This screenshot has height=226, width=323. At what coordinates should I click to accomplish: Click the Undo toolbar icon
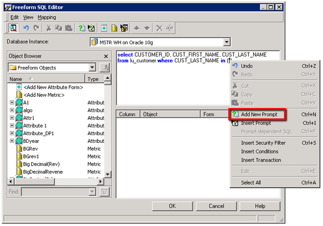point(26,28)
